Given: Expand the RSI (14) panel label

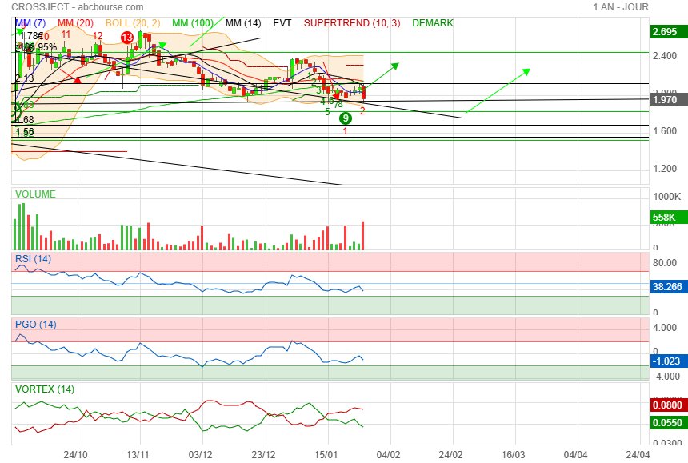Looking at the screenshot, I should pyautogui.click(x=34, y=258).
